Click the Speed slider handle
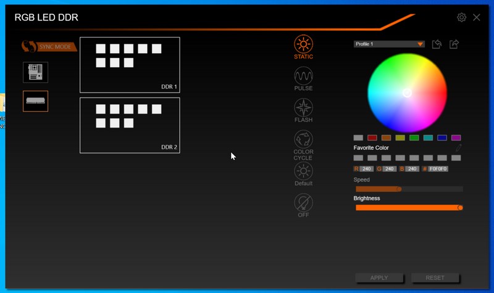Viewport: 494px width, 293px height. [399, 189]
